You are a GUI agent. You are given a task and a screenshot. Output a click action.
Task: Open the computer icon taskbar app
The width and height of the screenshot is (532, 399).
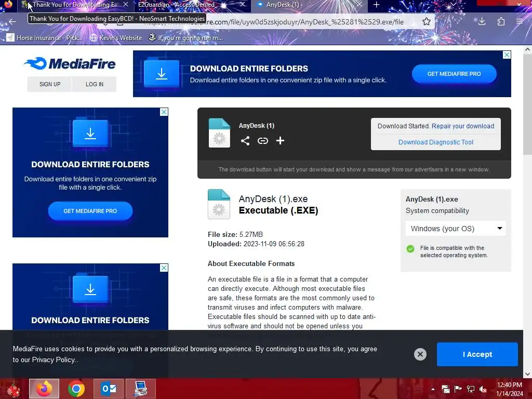[140, 389]
